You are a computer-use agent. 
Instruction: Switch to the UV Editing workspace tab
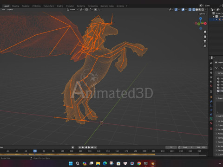(36, 6)
